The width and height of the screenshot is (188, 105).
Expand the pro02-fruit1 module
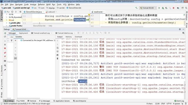6,26
